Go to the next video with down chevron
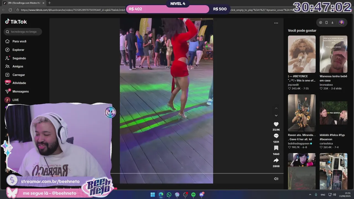This screenshot has width=354, height=199. (x=276, y=116)
